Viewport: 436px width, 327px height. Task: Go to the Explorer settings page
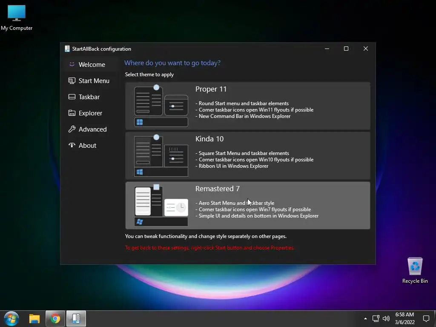pyautogui.click(x=91, y=113)
